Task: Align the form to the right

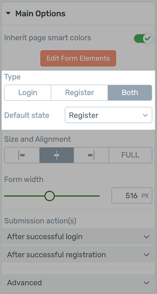Action: (91, 155)
